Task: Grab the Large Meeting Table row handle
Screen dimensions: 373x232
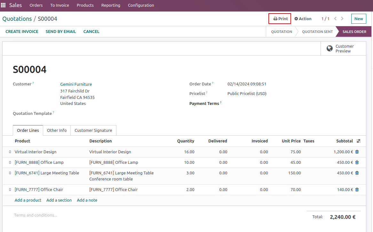Action: point(10,173)
